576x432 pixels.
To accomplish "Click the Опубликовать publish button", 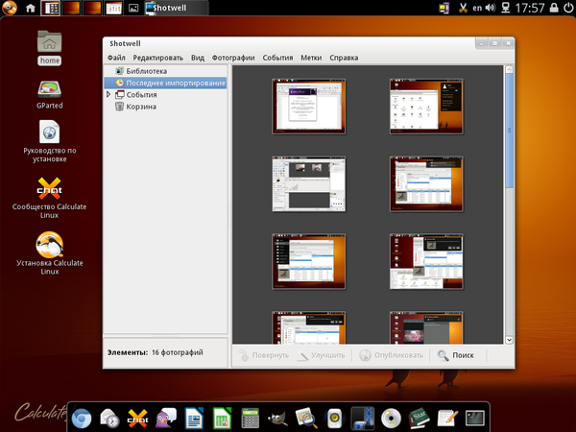I will (390, 355).
